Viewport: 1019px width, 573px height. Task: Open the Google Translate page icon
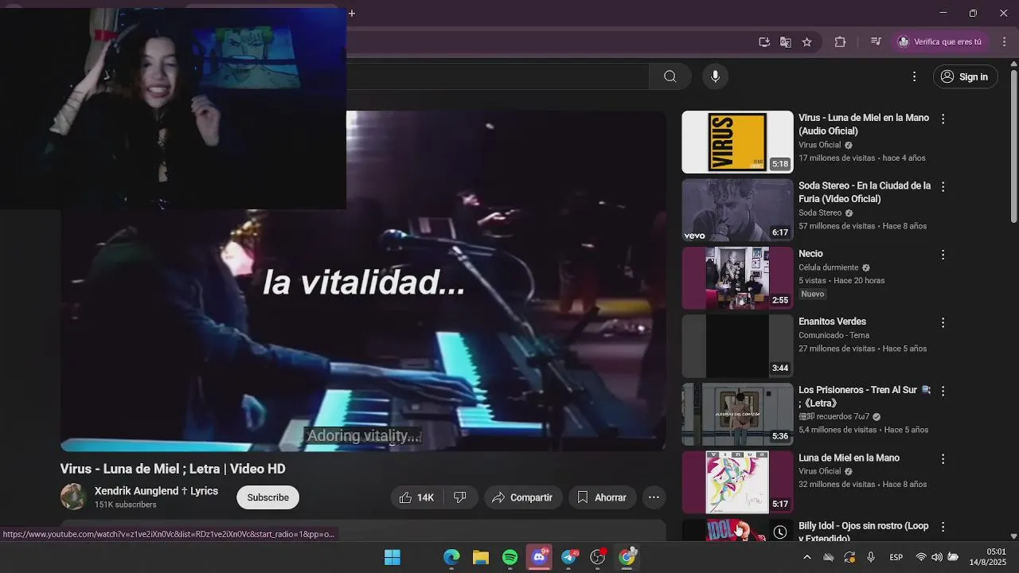[786, 42]
